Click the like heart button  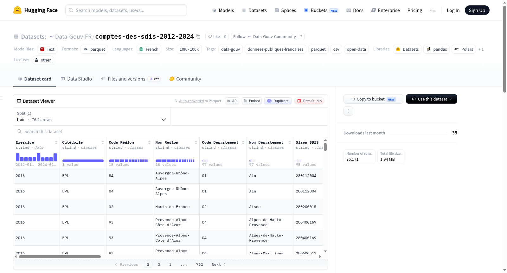(214, 36)
